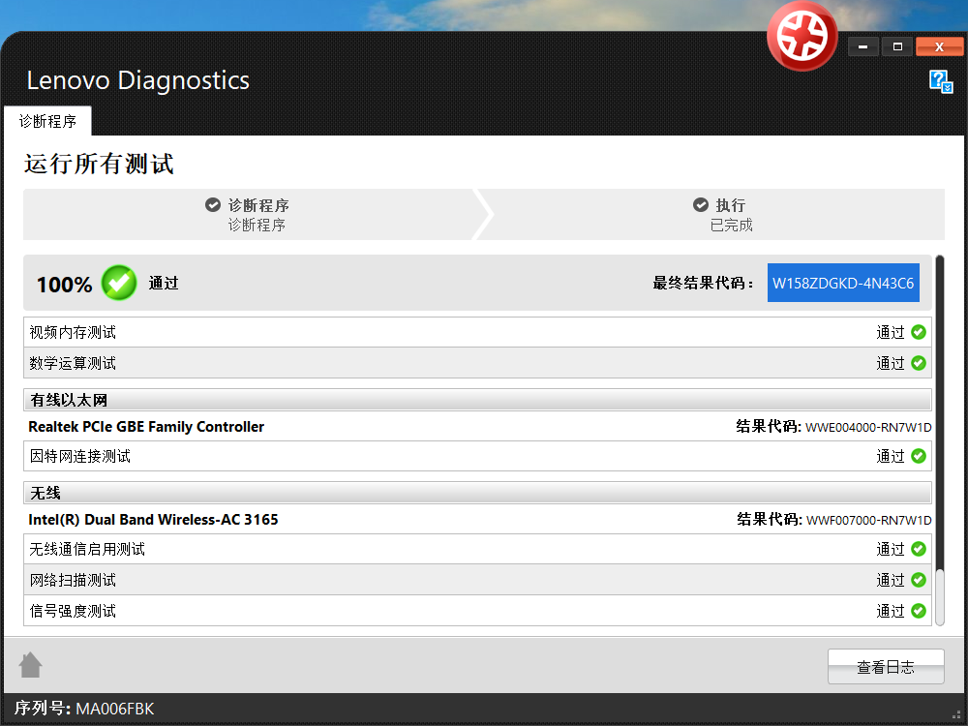Click the pass icon next to 因特网连接测试
The image size is (968, 726).
click(918, 455)
